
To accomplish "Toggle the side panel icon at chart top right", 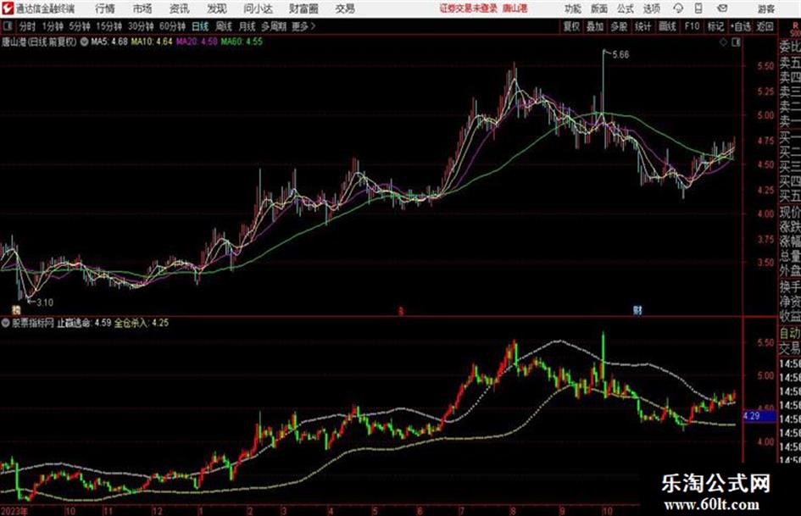I will (x=736, y=43).
